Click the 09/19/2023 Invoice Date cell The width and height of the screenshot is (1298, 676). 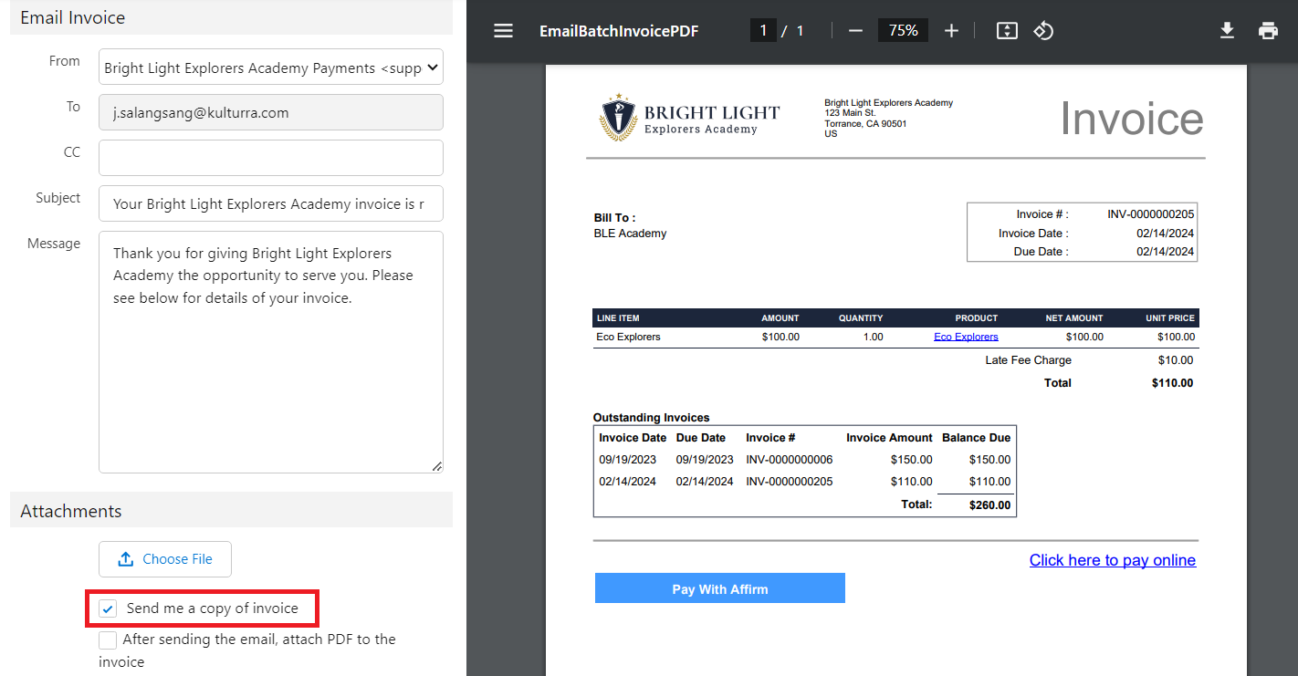[628, 460]
